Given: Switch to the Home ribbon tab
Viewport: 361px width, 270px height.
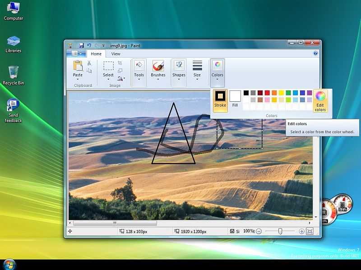Looking at the screenshot, I should (x=96, y=54).
